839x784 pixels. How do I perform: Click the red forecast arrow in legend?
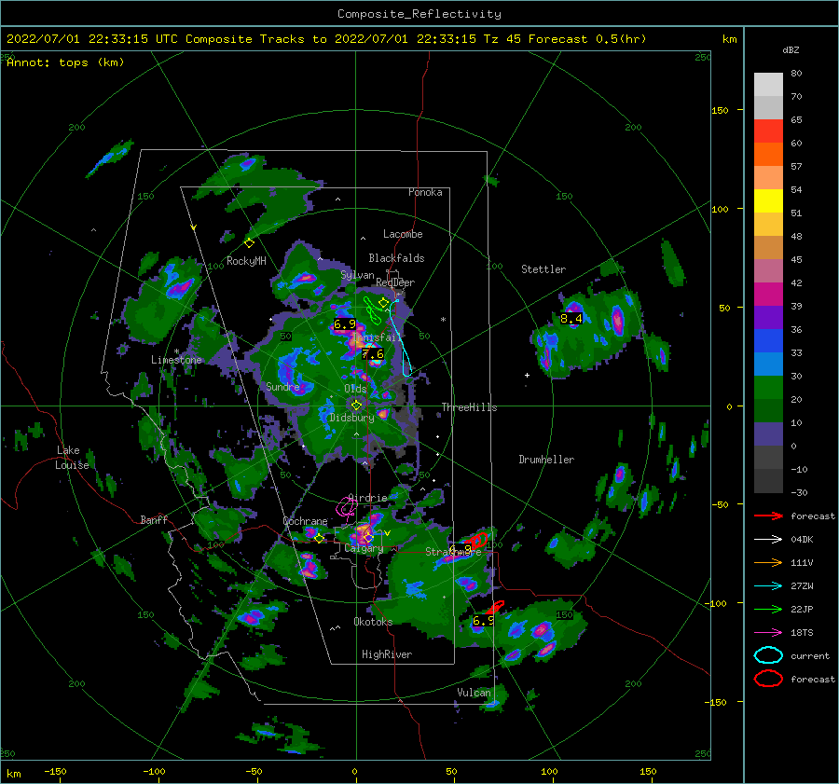tap(768, 516)
